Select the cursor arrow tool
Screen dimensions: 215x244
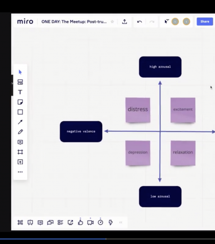[20, 72]
